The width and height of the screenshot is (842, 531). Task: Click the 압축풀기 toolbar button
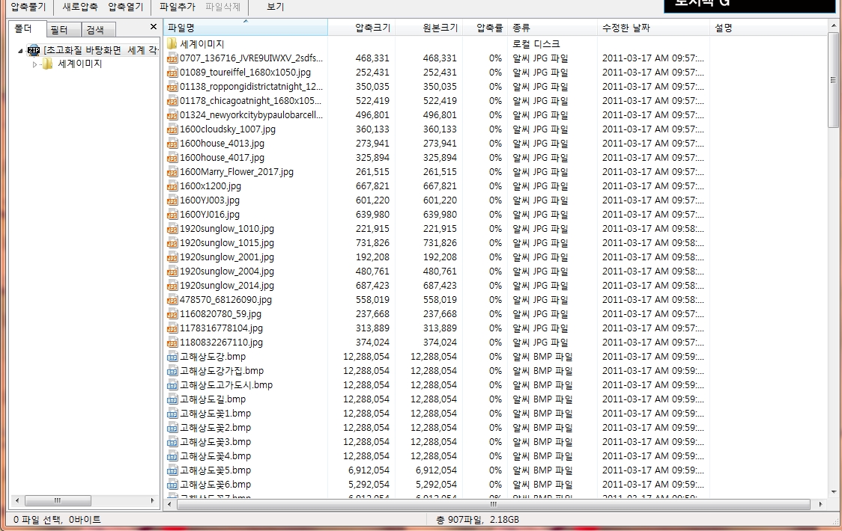tap(28, 7)
